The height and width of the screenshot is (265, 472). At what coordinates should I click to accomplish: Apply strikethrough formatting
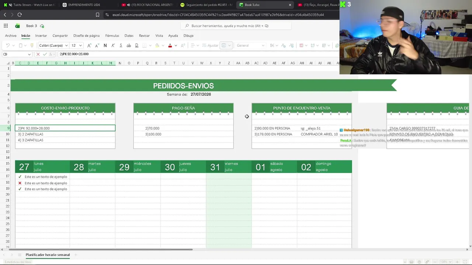point(129,46)
